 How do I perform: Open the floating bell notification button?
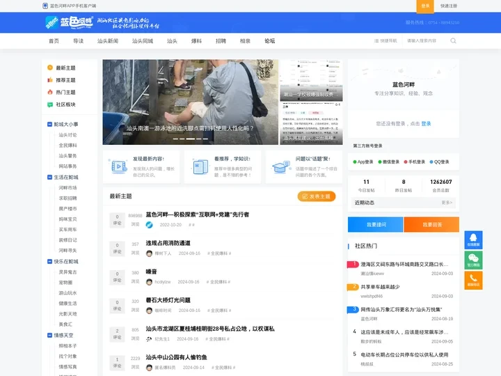(474, 240)
